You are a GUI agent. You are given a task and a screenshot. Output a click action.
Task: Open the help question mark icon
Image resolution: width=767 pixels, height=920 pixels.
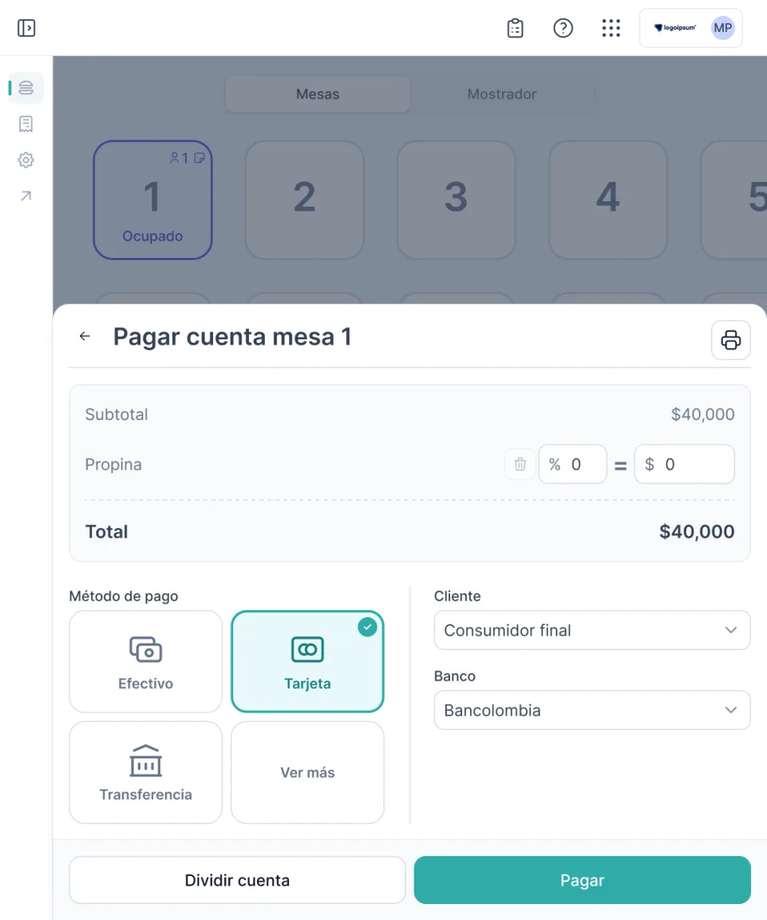tap(563, 28)
